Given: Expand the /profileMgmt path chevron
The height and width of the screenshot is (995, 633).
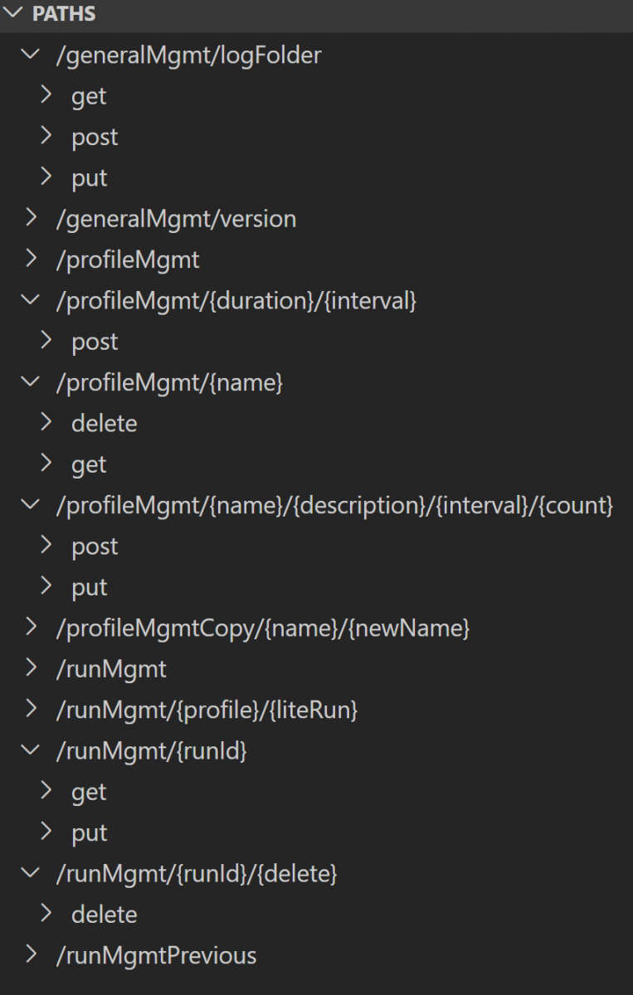Looking at the screenshot, I should coord(31,260).
